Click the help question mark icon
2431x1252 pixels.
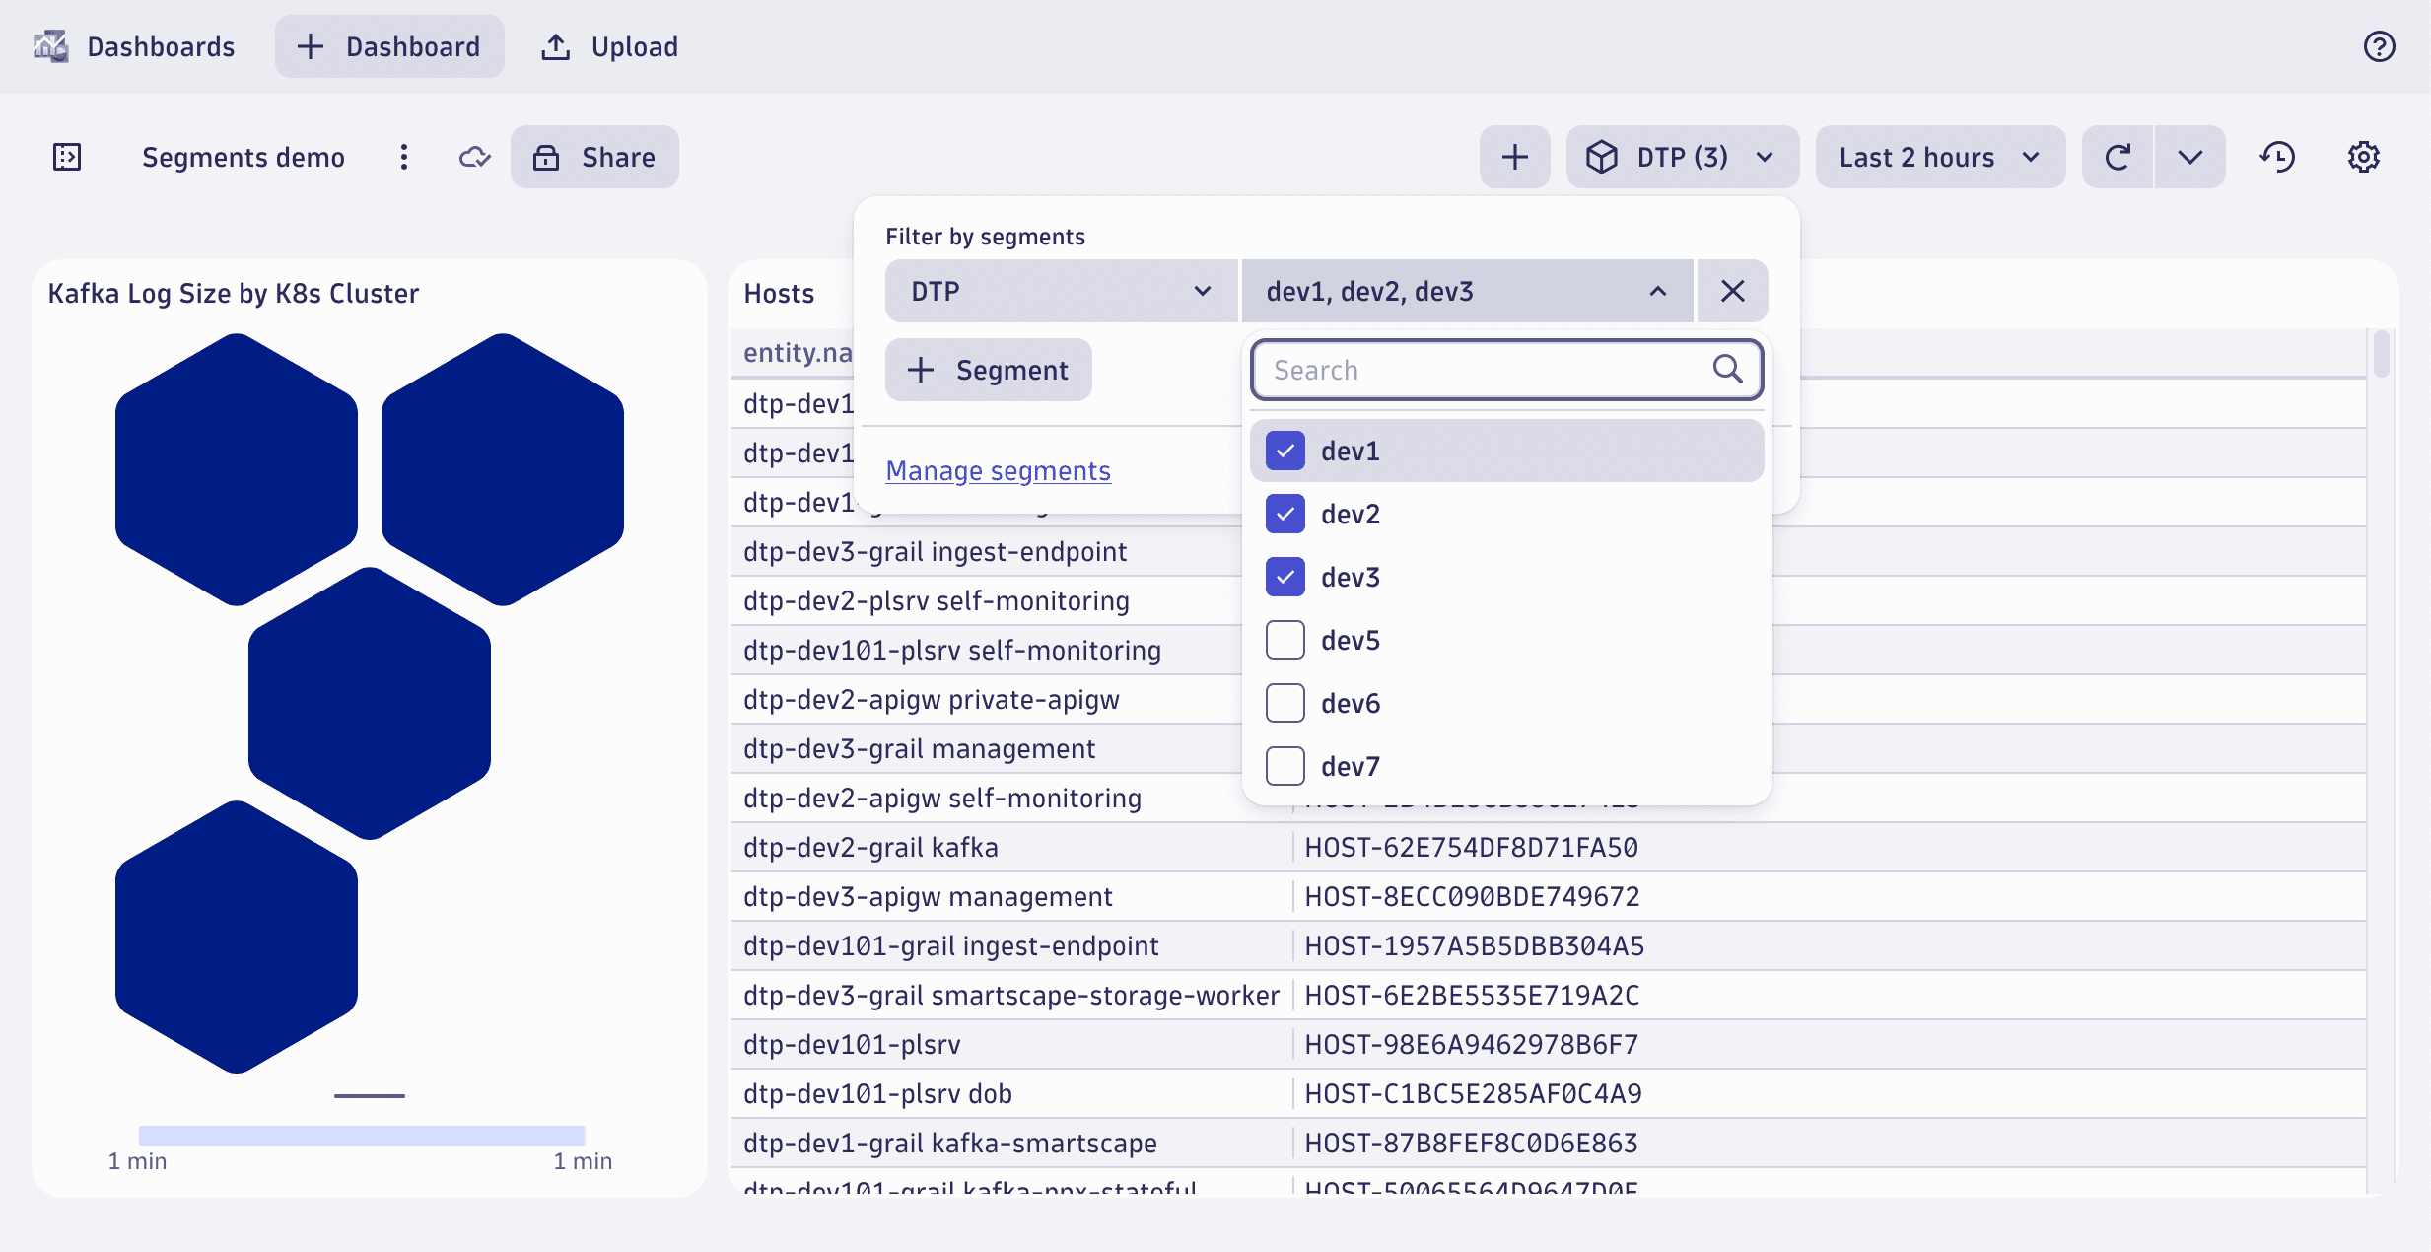(x=2380, y=44)
